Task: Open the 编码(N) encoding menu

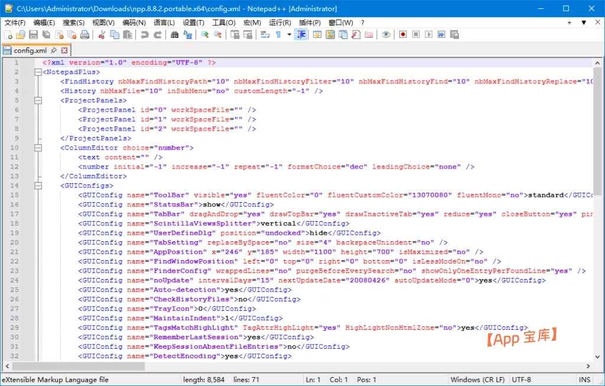Action: [x=134, y=22]
